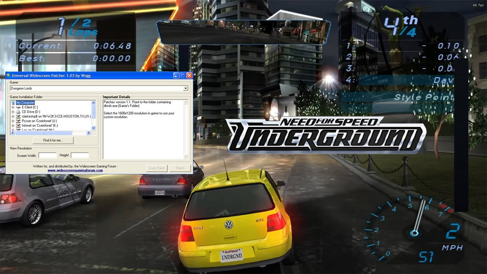Close the Universal Widescreen Patcher window

coord(189,75)
